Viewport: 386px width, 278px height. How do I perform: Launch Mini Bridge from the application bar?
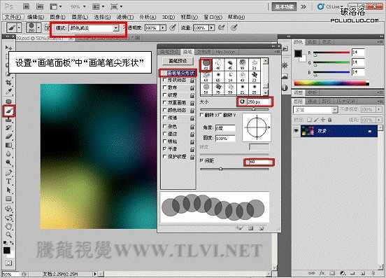(x=40, y=7)
